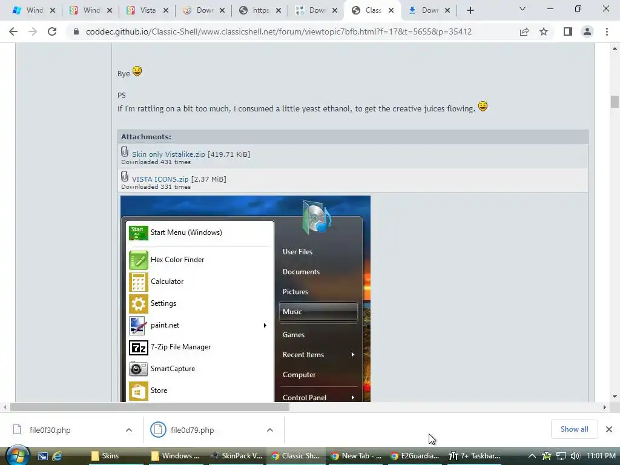Click the address bar URL field
The width and height of the screenshot is (620, 465).
[x=279, y=31]
